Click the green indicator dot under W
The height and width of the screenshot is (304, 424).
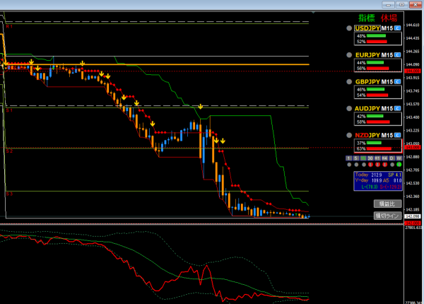click(399, 165)
